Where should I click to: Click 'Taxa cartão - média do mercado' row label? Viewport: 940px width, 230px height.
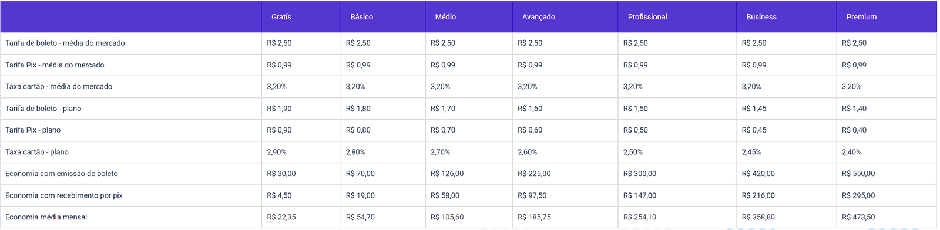coord(59,86)
